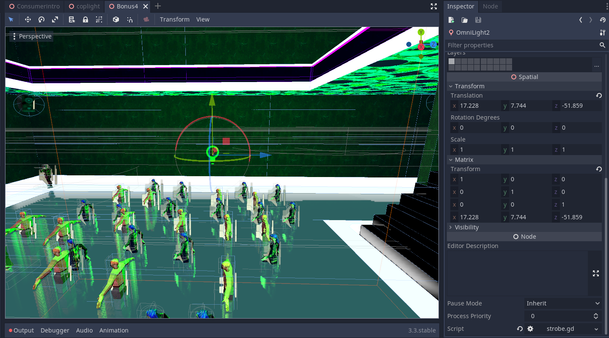609x338 pixels.
Task: Switch to Scale Mode tool
Action: [55, 19]
